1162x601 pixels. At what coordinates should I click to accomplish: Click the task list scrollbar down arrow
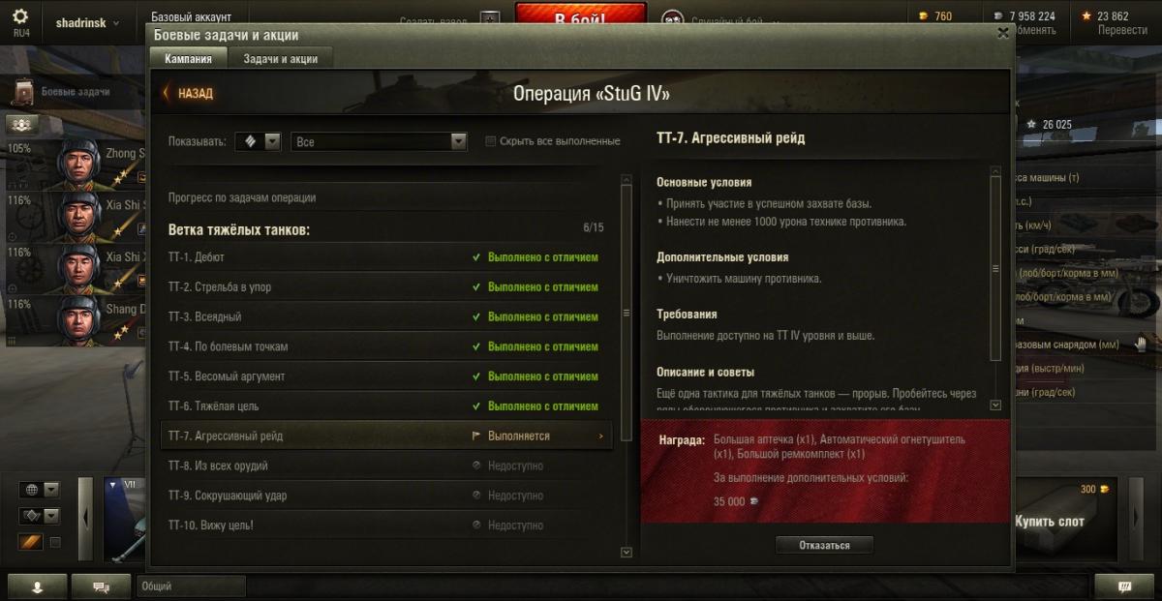pyautogui.click(x=626, y=552)
